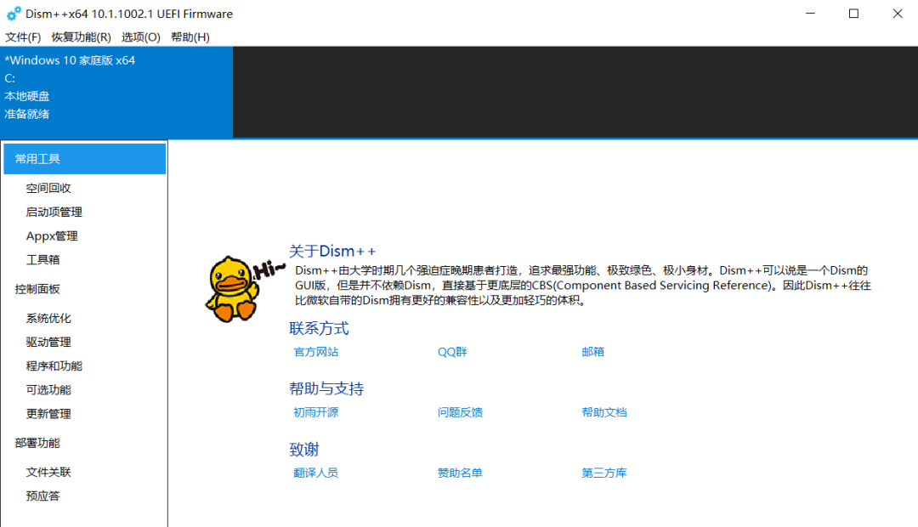This screenshot has width=918, height=527.
Task: Click the 关于Dism++ heading
Action: 332,252
